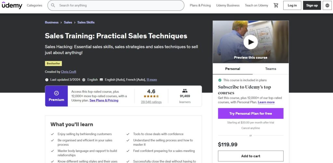333x163 pixels.
Task: Open the shopping cart icon
Action: click(276, 5)
